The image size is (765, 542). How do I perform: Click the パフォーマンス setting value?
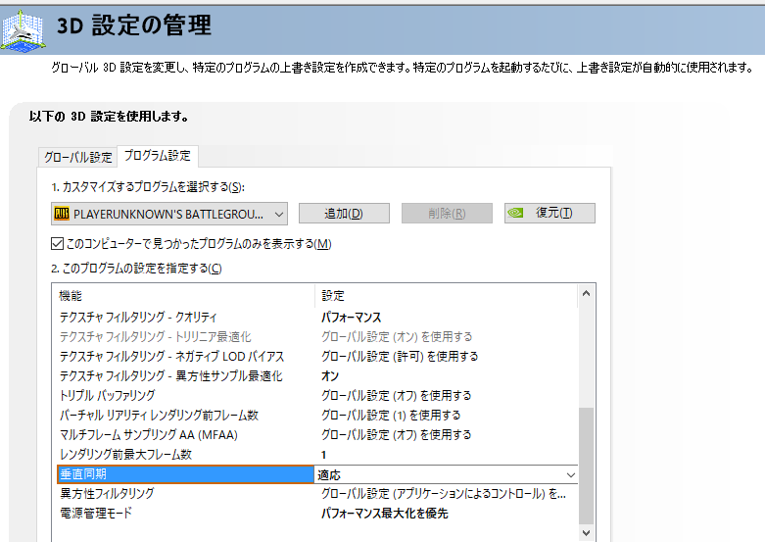[x=352, y=318]
